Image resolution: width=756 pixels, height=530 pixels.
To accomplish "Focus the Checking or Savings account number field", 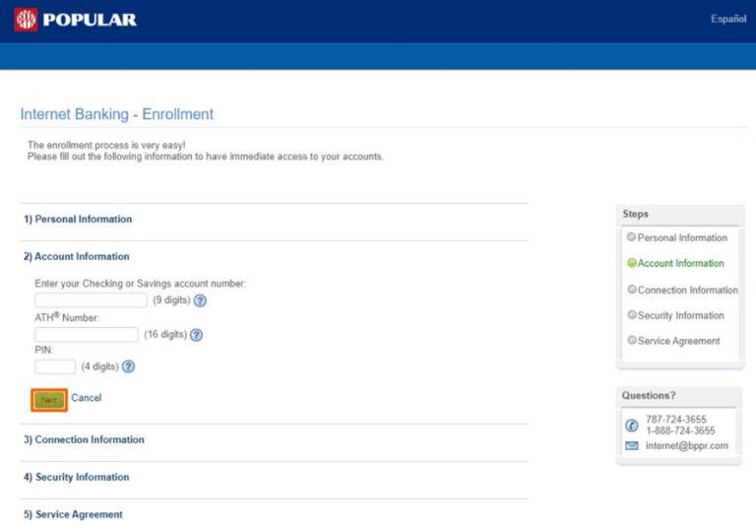I will coord(91,300).
